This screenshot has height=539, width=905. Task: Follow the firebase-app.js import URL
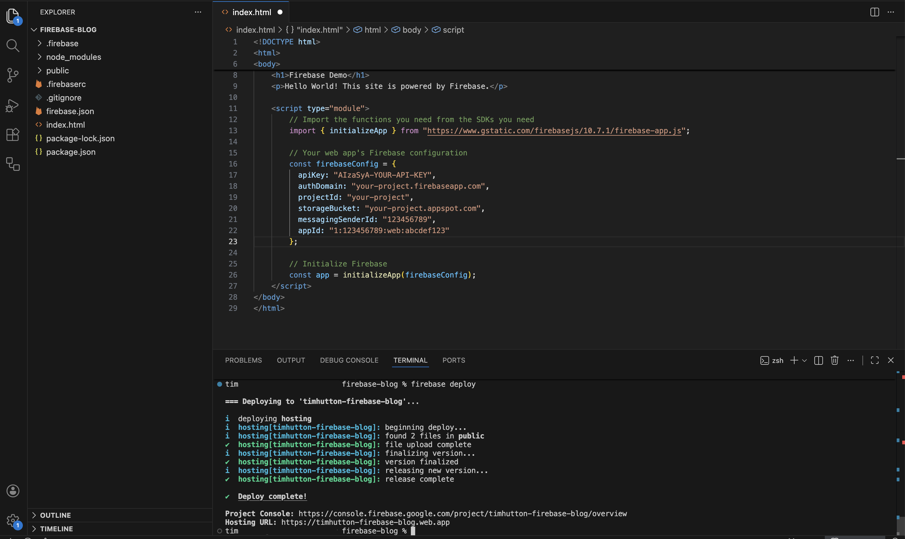[554, 131]
